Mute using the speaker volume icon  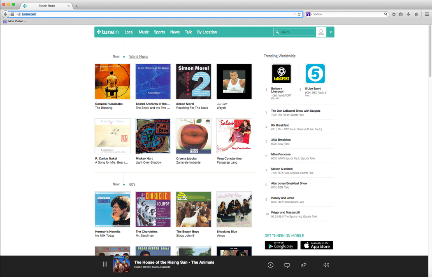(326, 265)
